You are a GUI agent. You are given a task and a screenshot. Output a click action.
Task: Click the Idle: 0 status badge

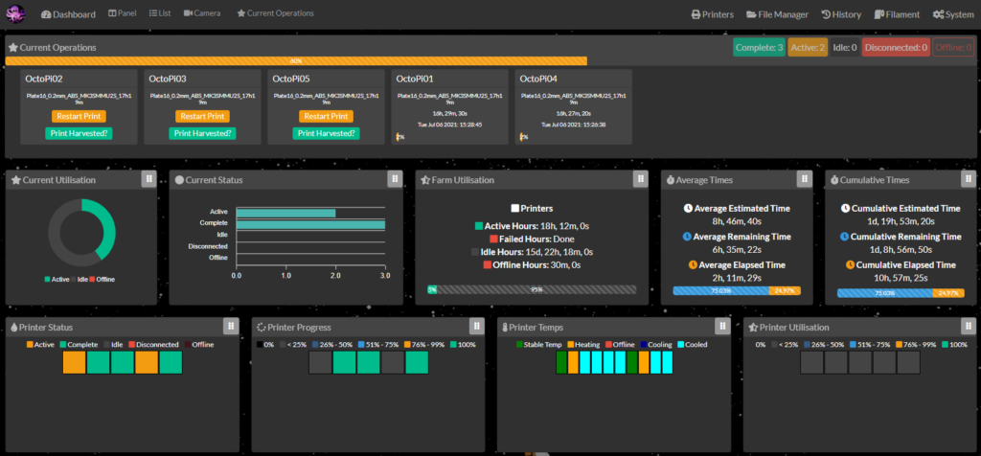pos(845,47)
